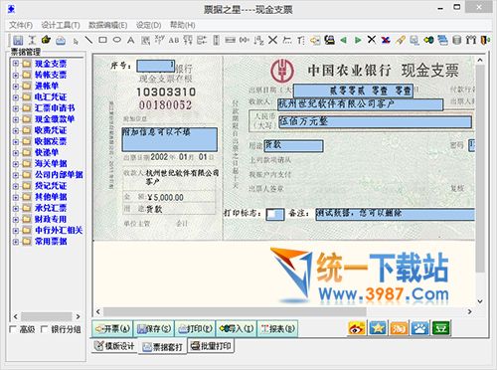Click the 打印(P) button
The width and height of the screenshot is (497, 370).
(196, 329)
